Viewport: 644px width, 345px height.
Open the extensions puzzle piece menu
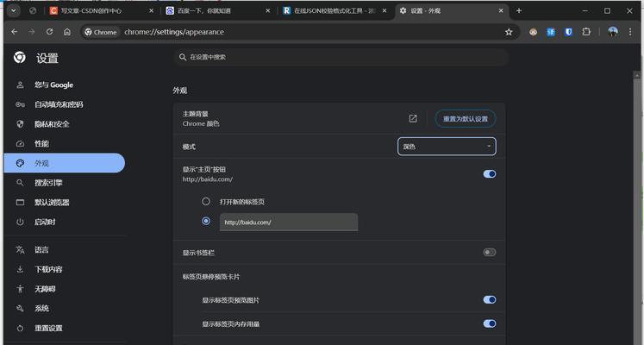click(x=586, y=32)
